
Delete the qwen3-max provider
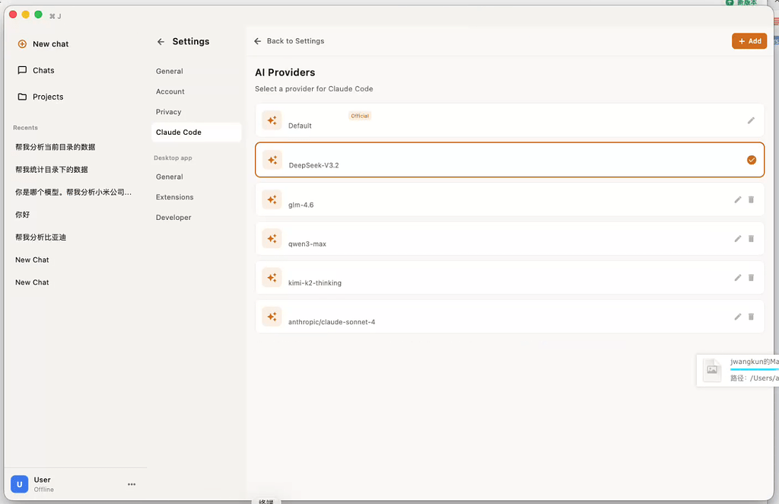(x=751, y=238)
